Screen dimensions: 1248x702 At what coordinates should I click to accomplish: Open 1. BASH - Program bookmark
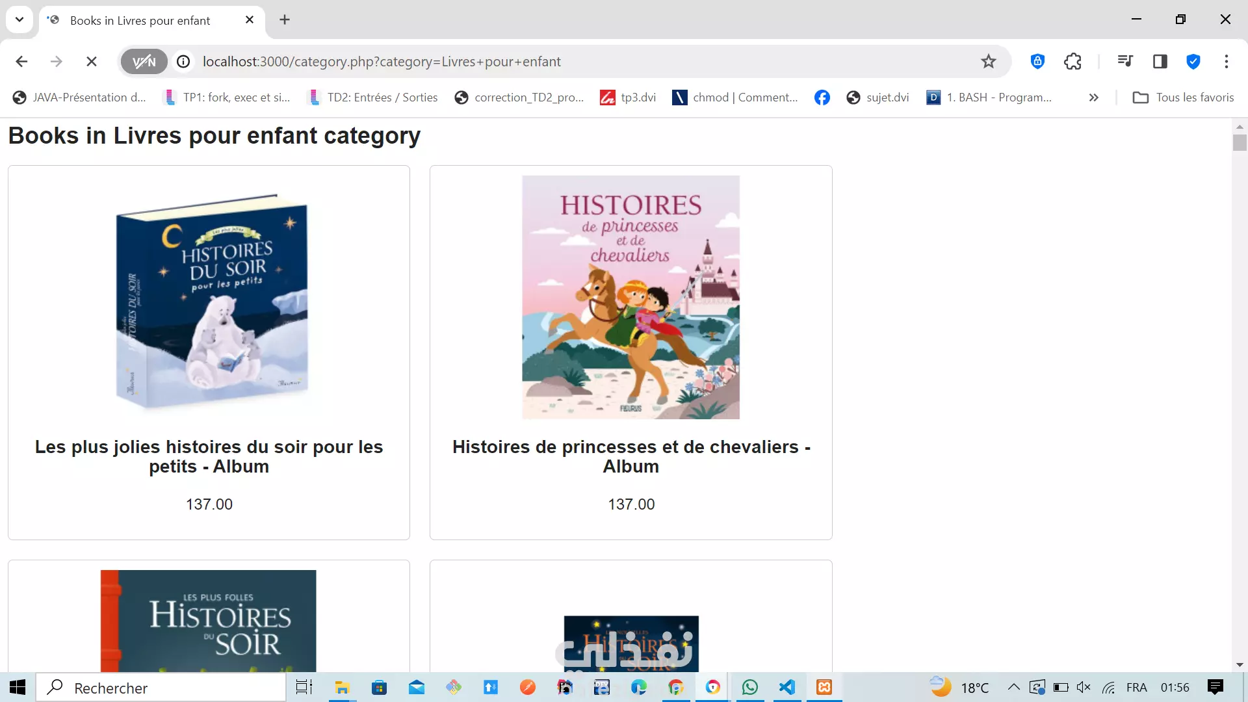coord(989,97)
